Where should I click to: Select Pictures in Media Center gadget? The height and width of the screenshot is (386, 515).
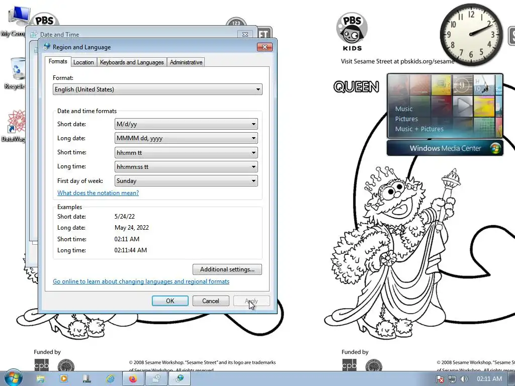(406, 119)
